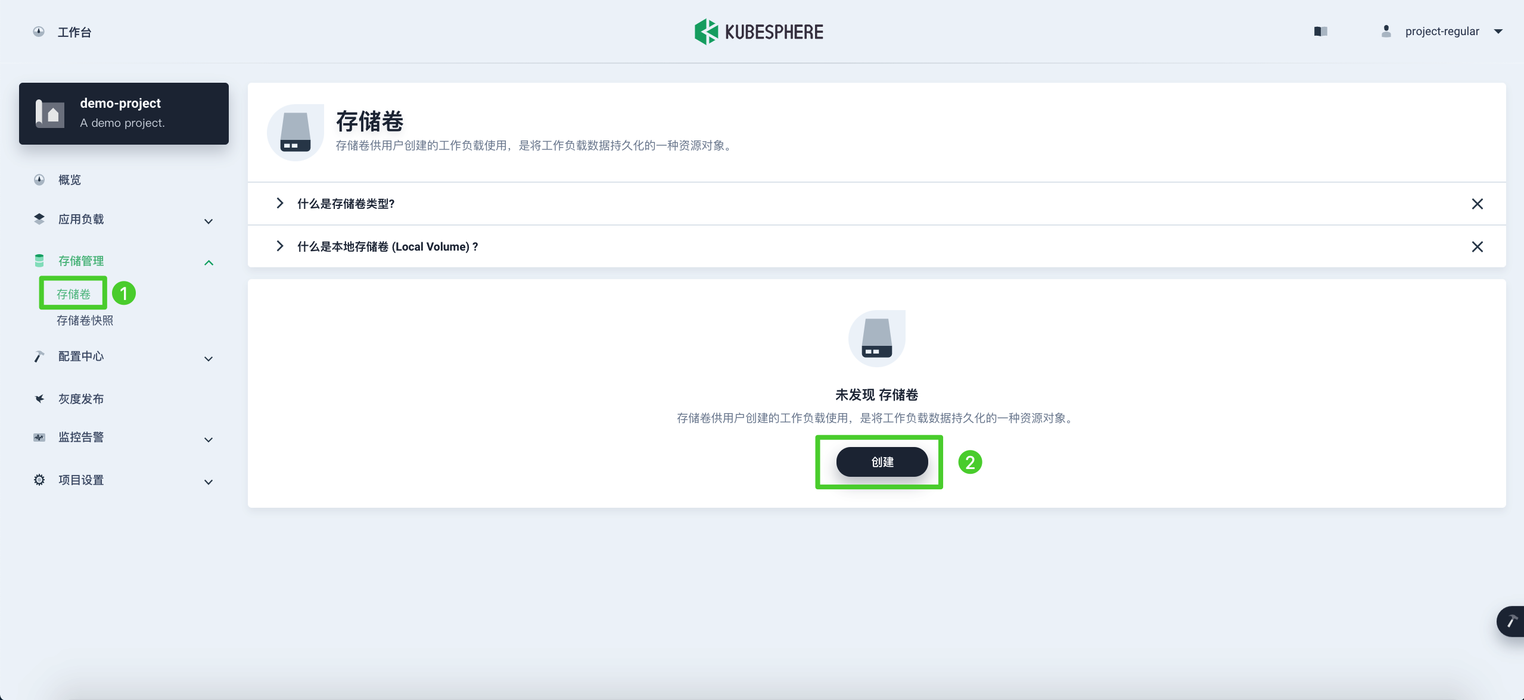Click the 创建 button
The width and height of the screenshot is (1524, 700).
tap(882, 462)
